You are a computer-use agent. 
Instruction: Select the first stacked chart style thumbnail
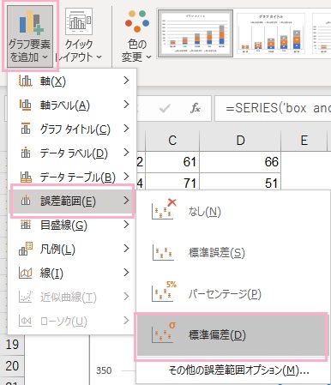tap(196, 33)
